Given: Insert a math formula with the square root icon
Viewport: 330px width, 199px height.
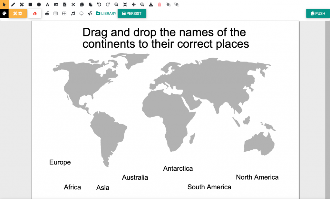Looking at the screenshot, I should [90, 14].
